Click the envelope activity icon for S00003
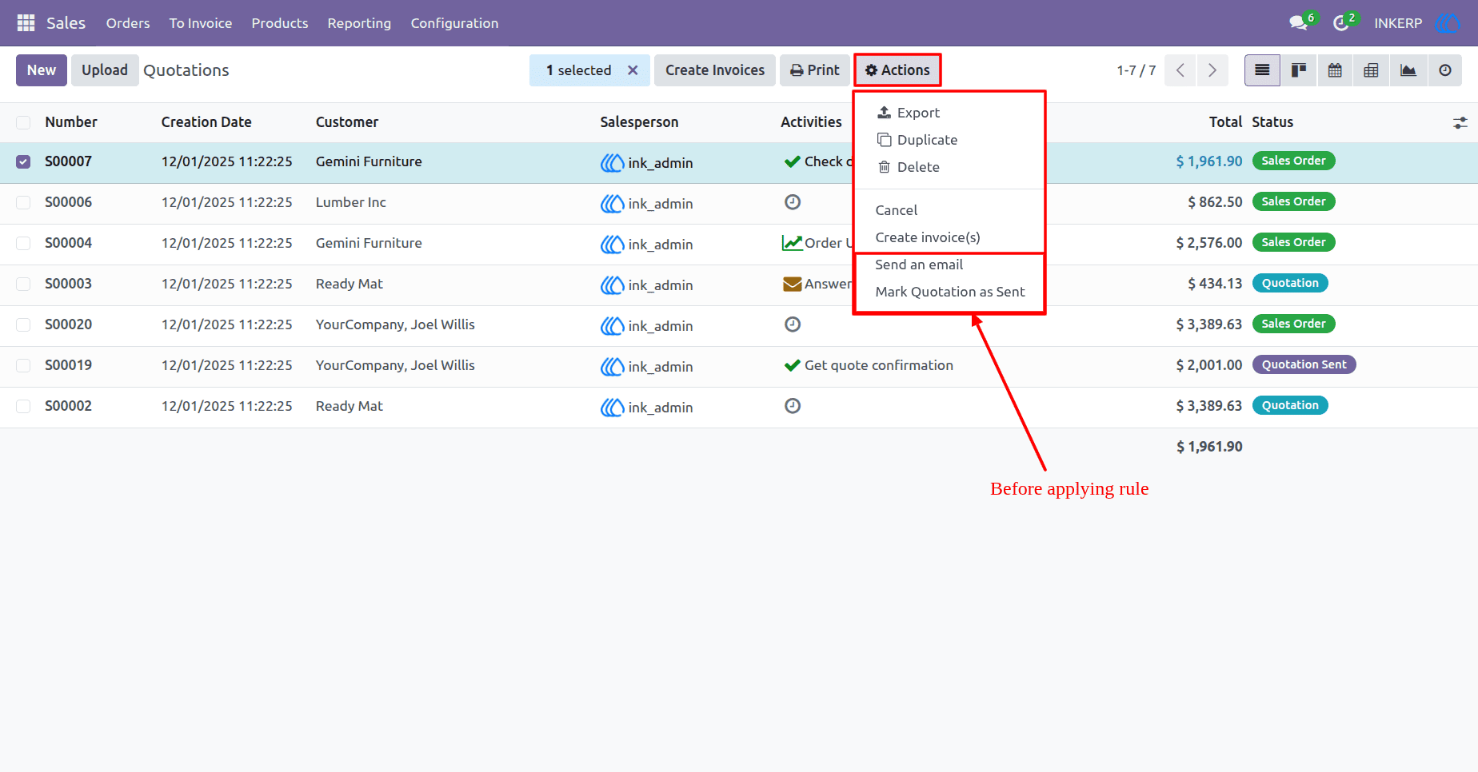The width and height of the screenshot is (1478, 772). pos(793,284)
